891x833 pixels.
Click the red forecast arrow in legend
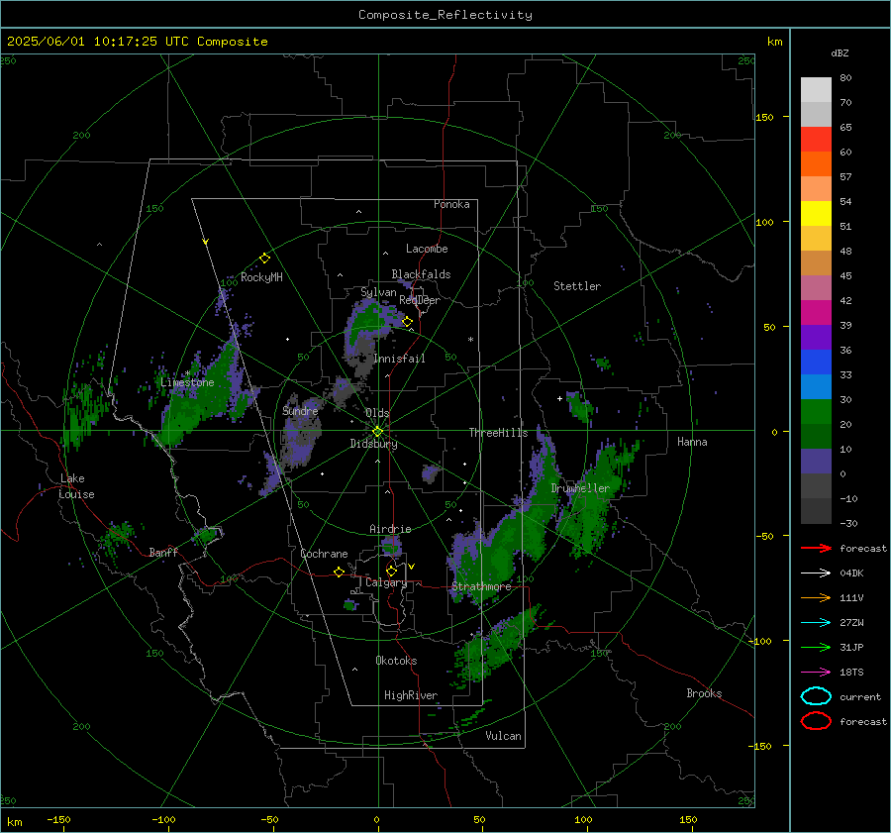816,548
